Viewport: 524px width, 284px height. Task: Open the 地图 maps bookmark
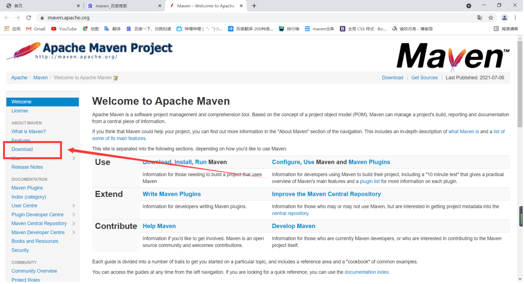(91, 29)
